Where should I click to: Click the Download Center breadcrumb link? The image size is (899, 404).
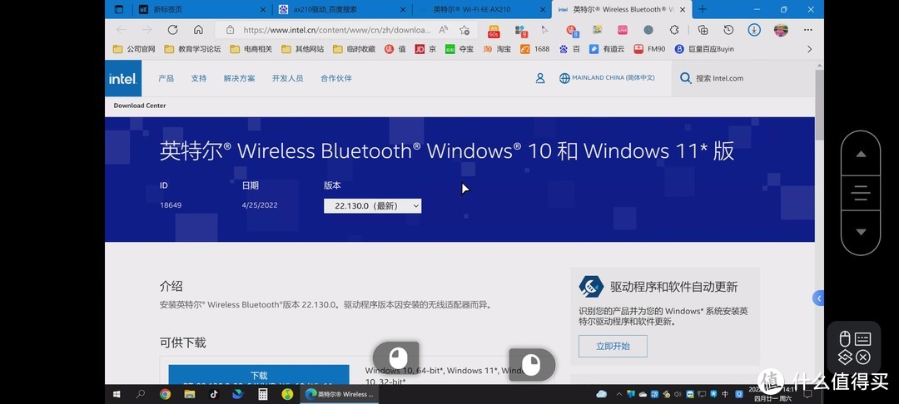pos(140,106)
